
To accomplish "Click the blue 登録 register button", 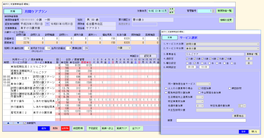I will tap(243, 132).
